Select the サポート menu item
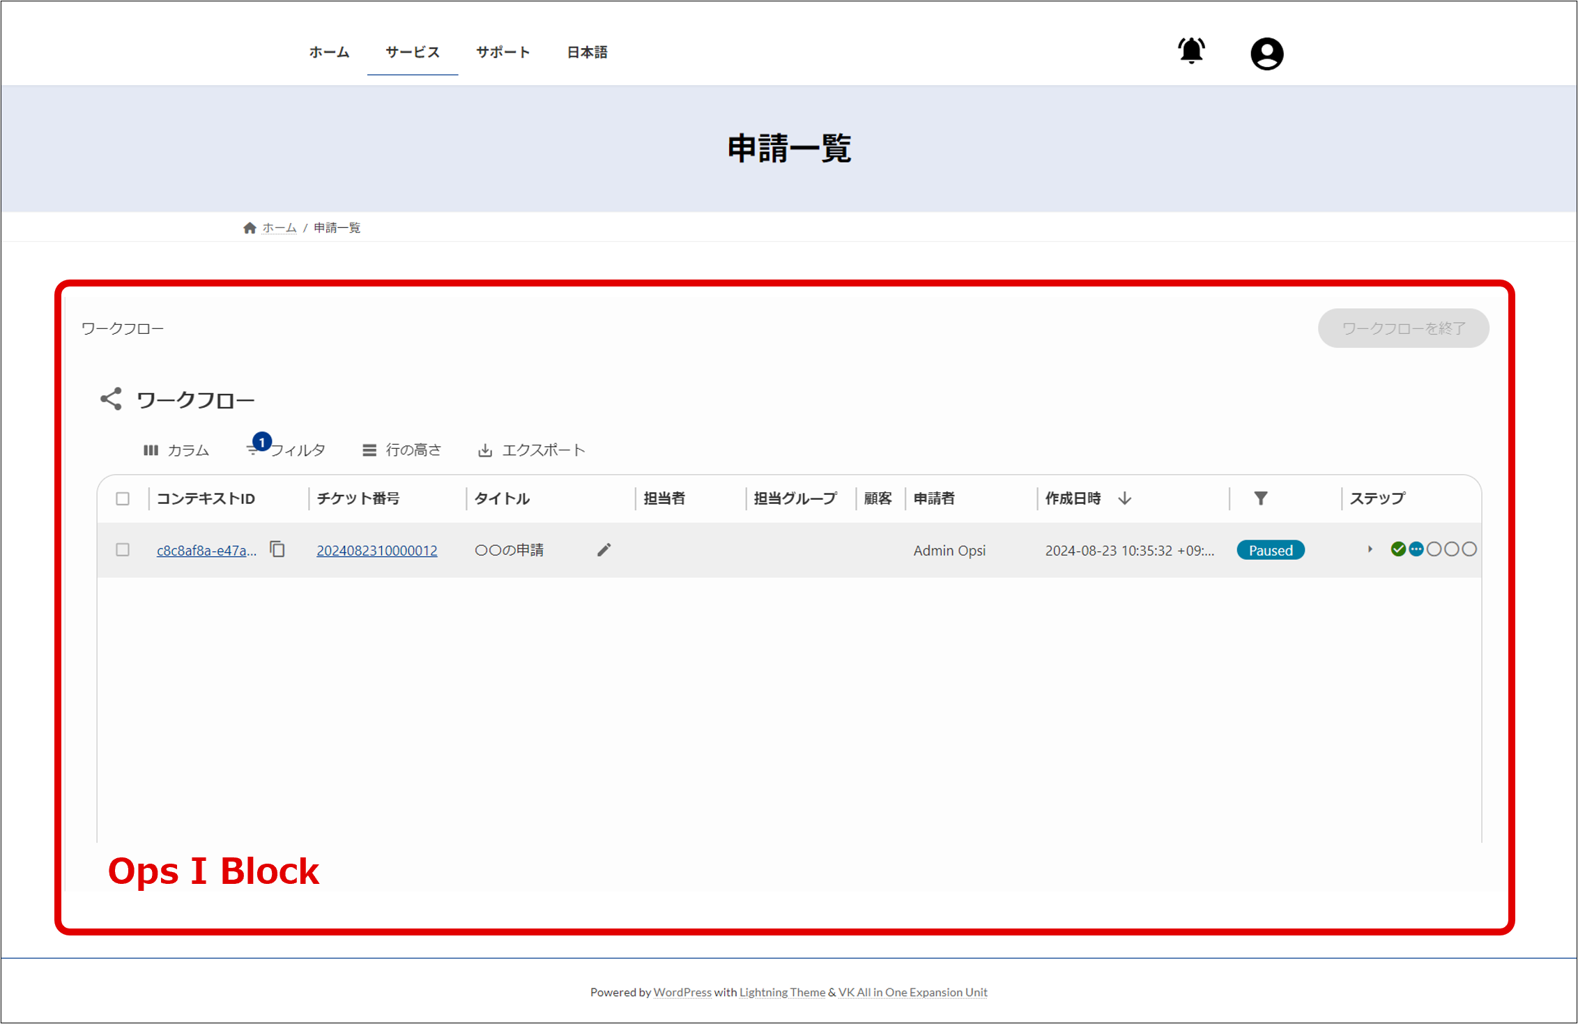This screenshot has height=1024, width=1578. click(503, 52)
